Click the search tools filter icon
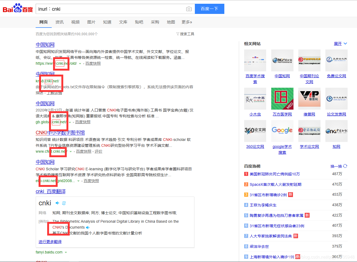This screenshot has width=357, height=262. pyautogui.click(x=178, y=34)
